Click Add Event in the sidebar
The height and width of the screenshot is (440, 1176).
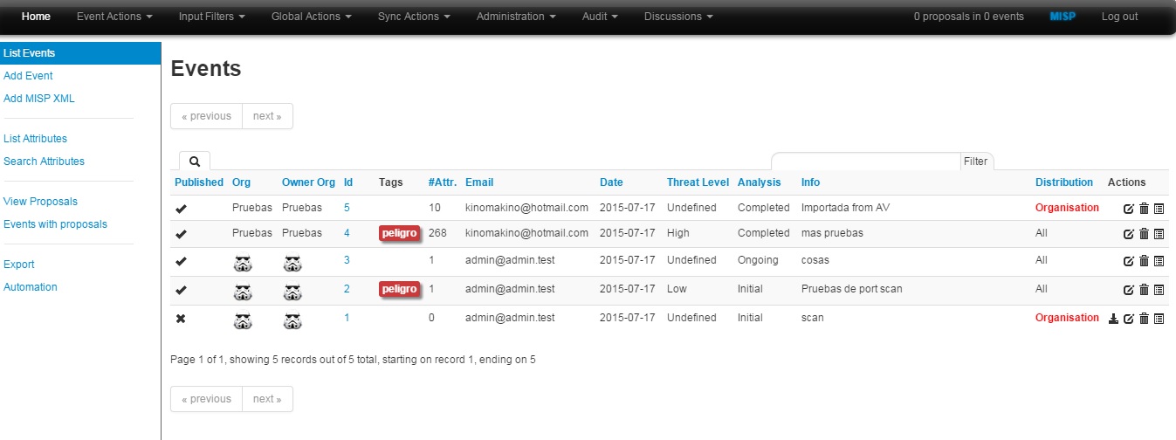pos(28,76)
